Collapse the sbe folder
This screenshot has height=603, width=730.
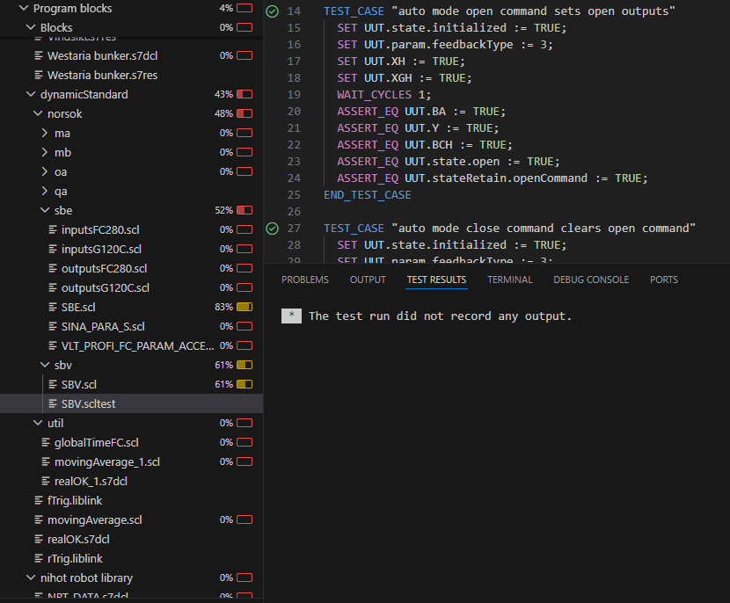point(45,210)
